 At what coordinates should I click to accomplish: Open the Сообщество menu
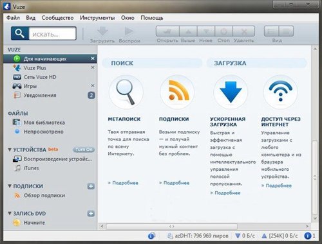tap(57, 18)
